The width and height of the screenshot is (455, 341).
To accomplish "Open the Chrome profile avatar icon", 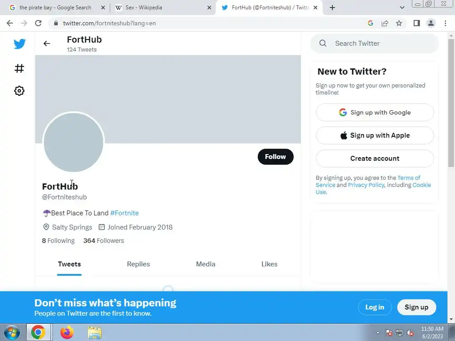I will click(x=431, y=23).
